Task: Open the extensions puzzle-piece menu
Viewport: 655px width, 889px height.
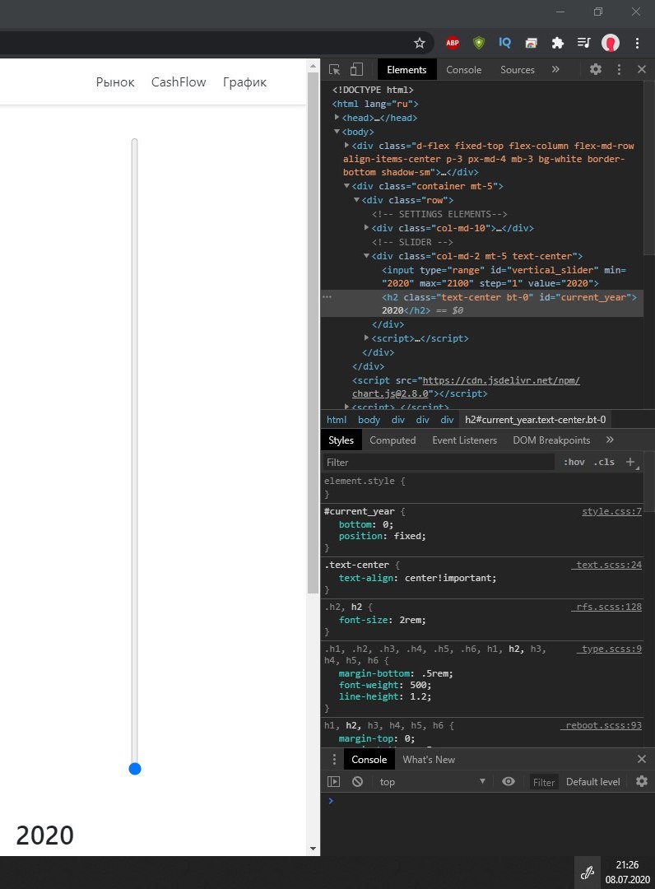Action: 558,43
